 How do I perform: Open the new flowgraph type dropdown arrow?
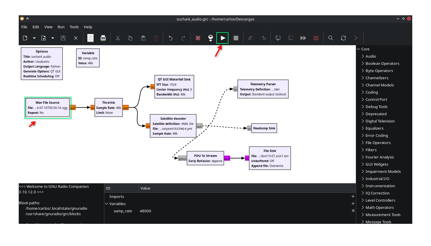[34, 38]
